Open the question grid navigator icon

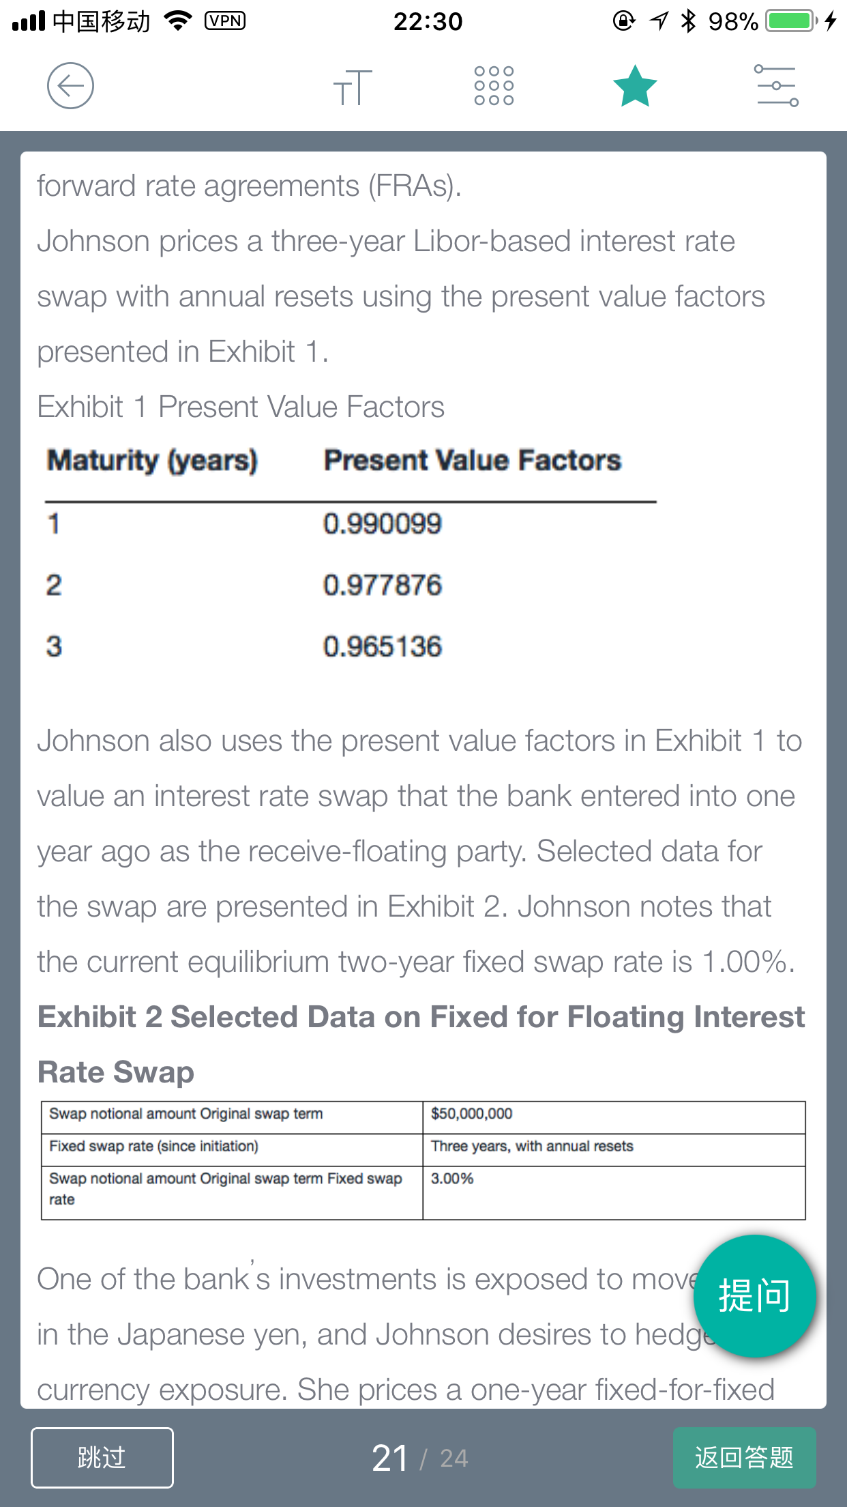click(494, 86)
